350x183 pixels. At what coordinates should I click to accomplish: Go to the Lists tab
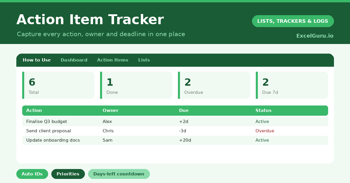click(144, 60)
